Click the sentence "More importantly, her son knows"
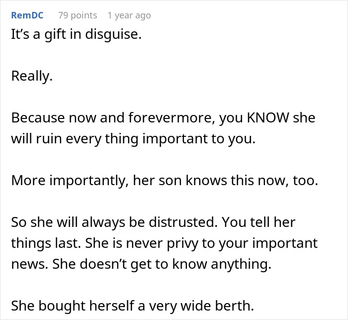 coord(165,180)
